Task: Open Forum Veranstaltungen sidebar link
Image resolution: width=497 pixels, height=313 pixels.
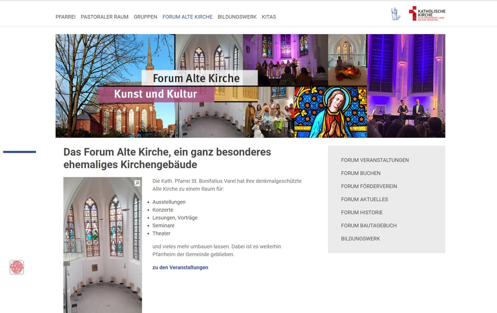Action: click(x=375, y=160)
